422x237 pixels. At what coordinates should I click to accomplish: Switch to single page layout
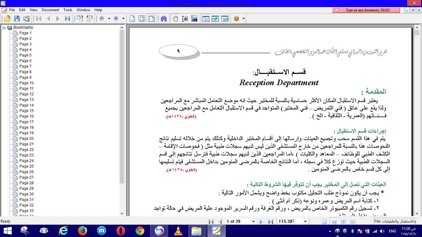(324, 222)
